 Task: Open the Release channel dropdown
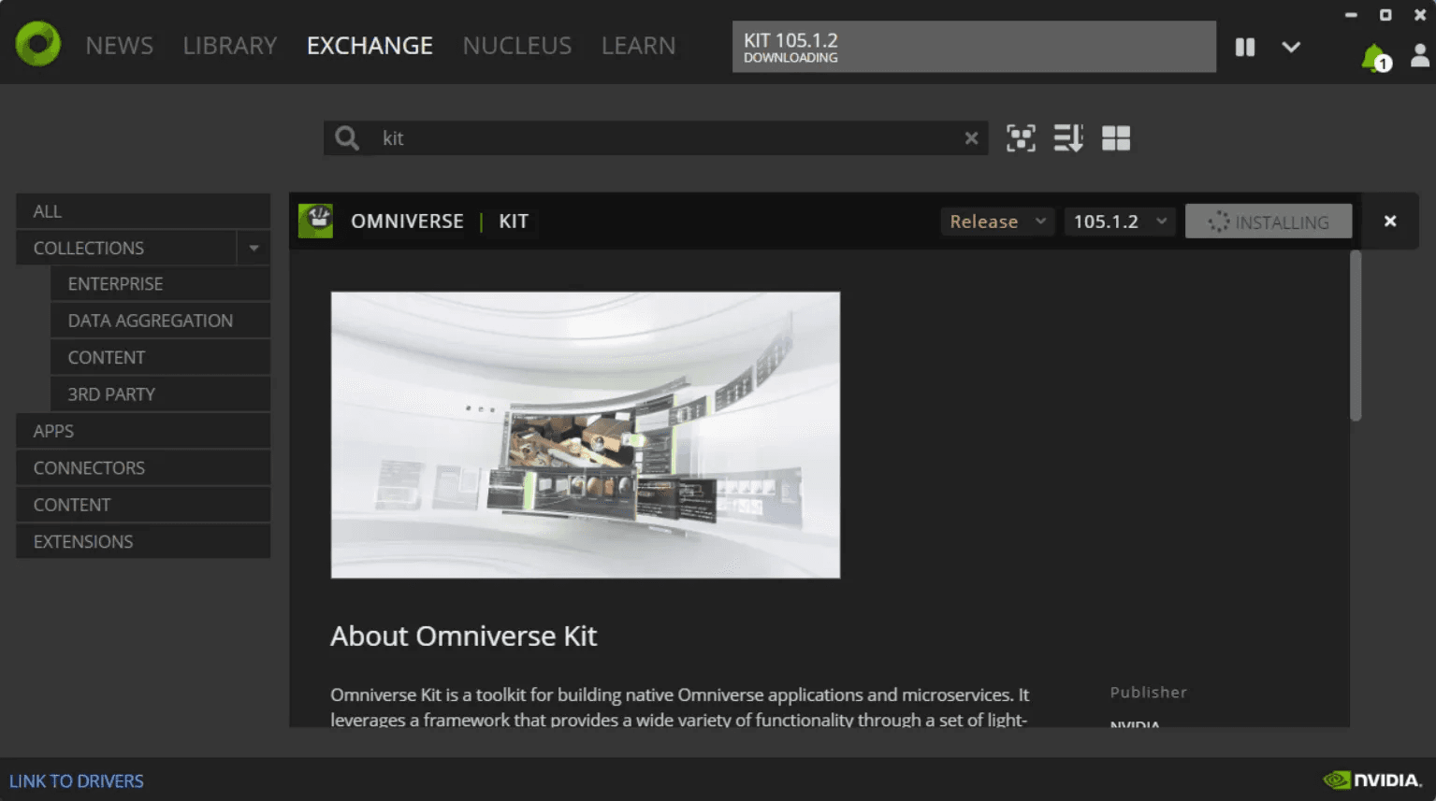click(x=996, y=222)
